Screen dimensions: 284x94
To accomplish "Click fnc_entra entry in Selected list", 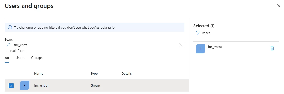I will 236,49.
